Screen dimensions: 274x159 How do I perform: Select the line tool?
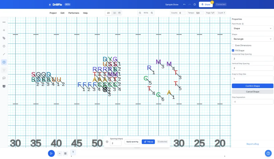click(4, 54)
